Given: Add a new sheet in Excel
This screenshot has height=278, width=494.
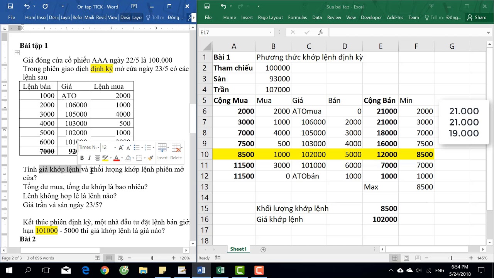Looking at the screenshot, I should pyautogui.click(x=263, y=249).
